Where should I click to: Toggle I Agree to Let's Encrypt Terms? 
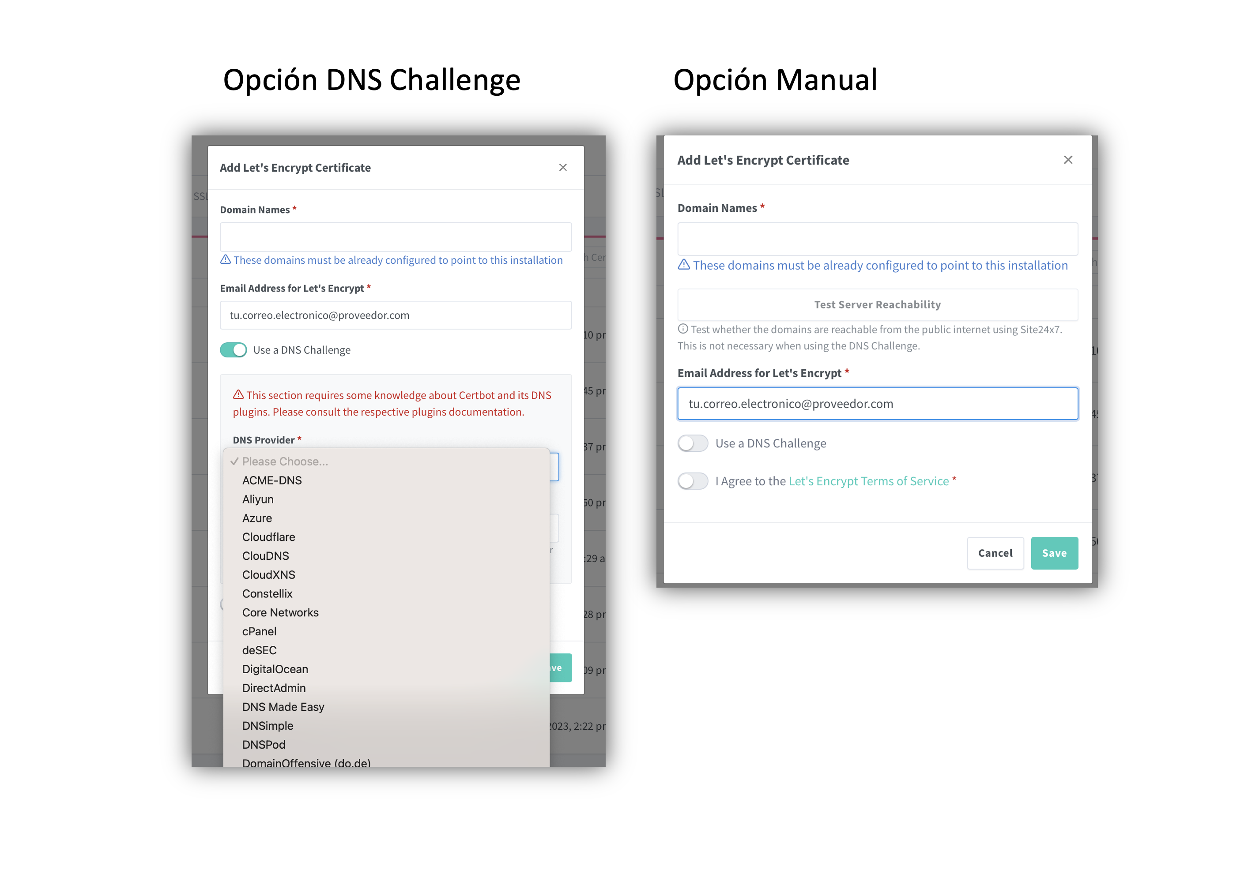point(693,481)
